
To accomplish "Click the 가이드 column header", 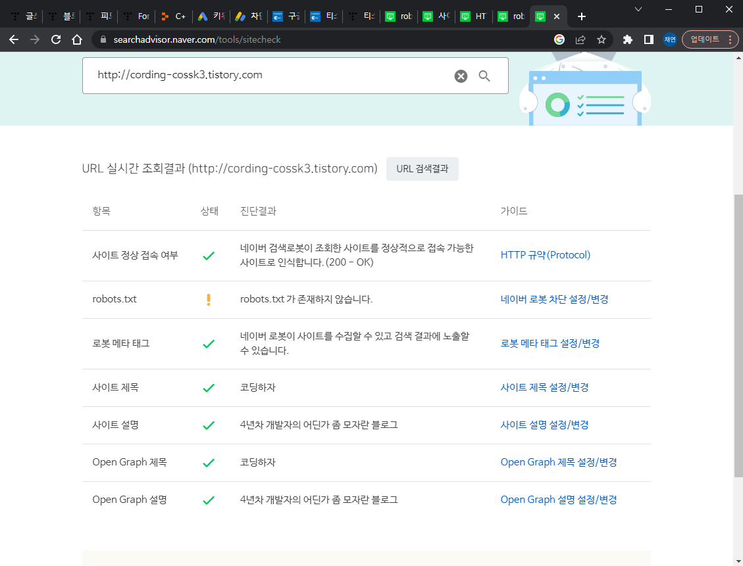I will point(514,211).
